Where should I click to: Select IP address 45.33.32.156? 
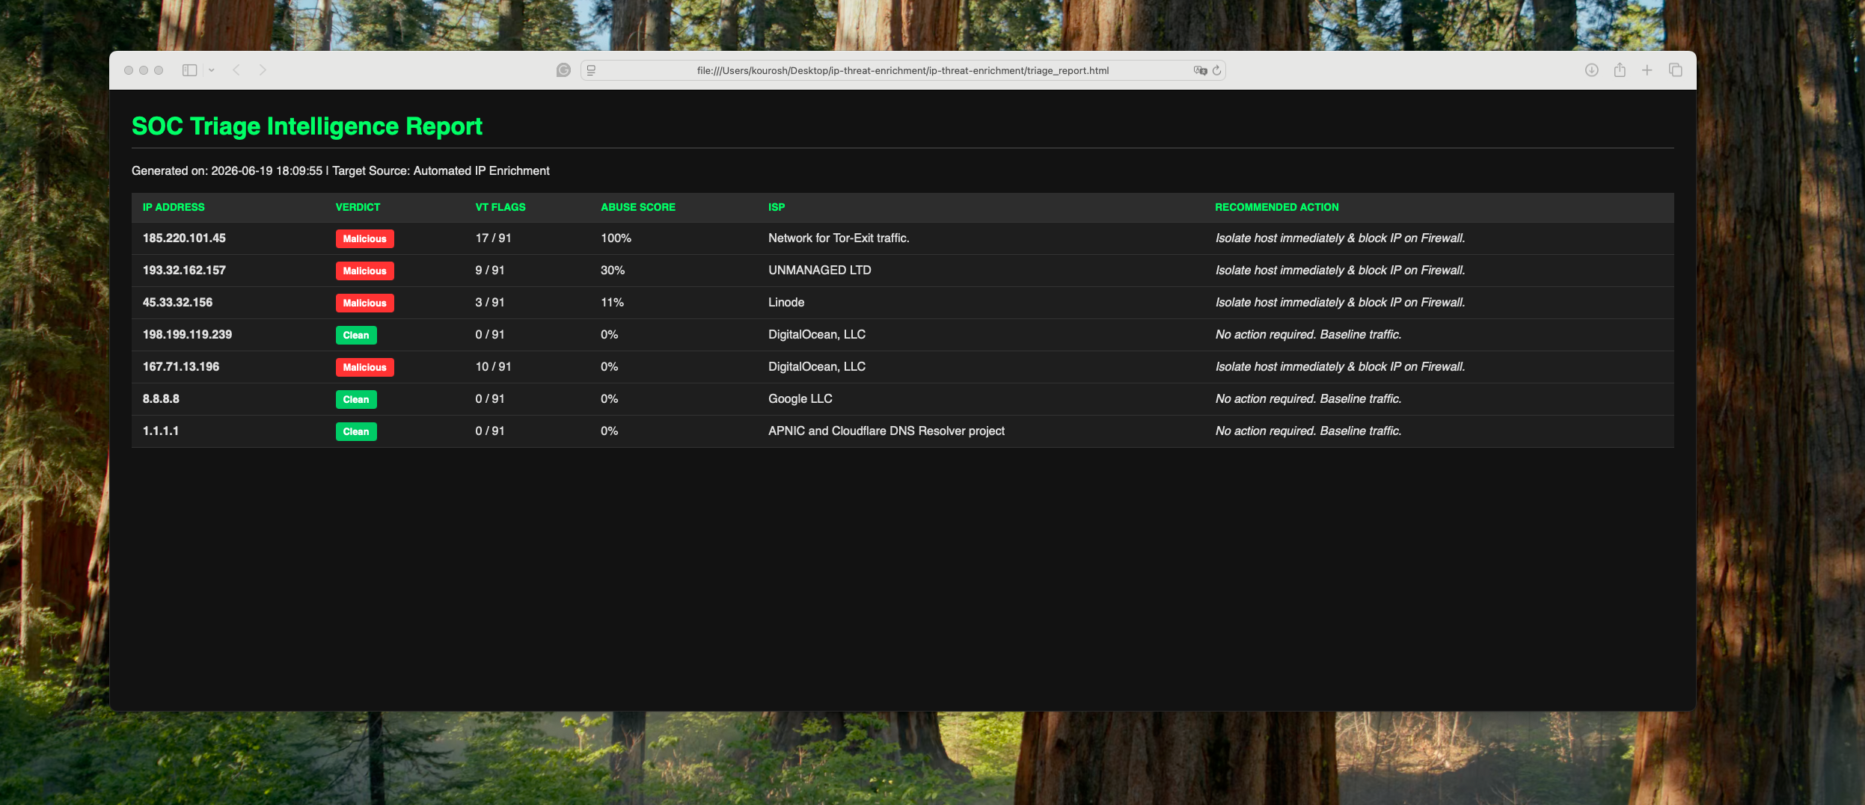pyautogui.click(x=177, y=302)
